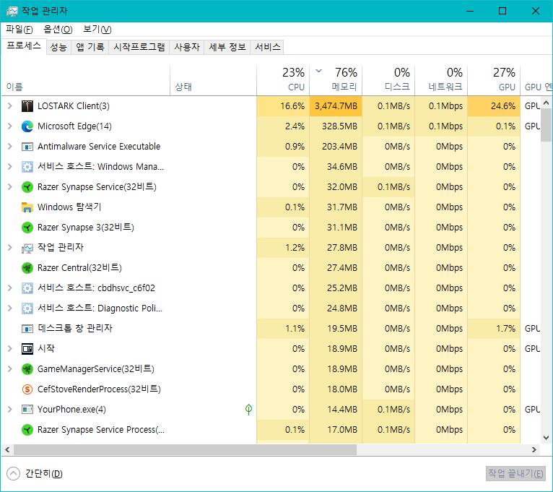
Task: Click the horizontal scrollbar thumb
Action: [185, 449]
